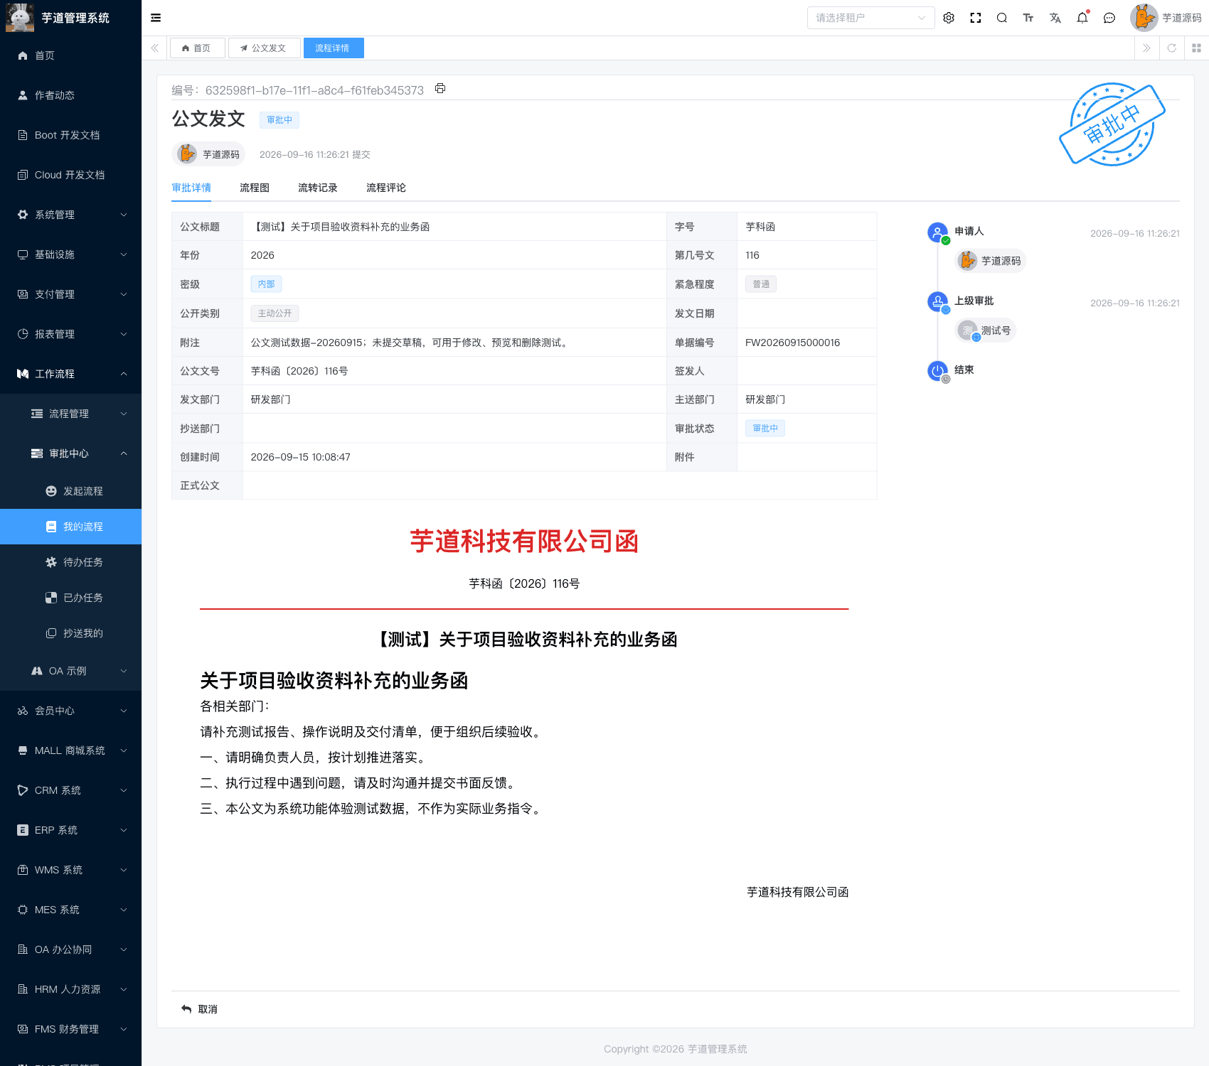This screenshot has height=1066, width=1209.
Task: Click the 上级审批 node icon in timeline
Action: 938,302
